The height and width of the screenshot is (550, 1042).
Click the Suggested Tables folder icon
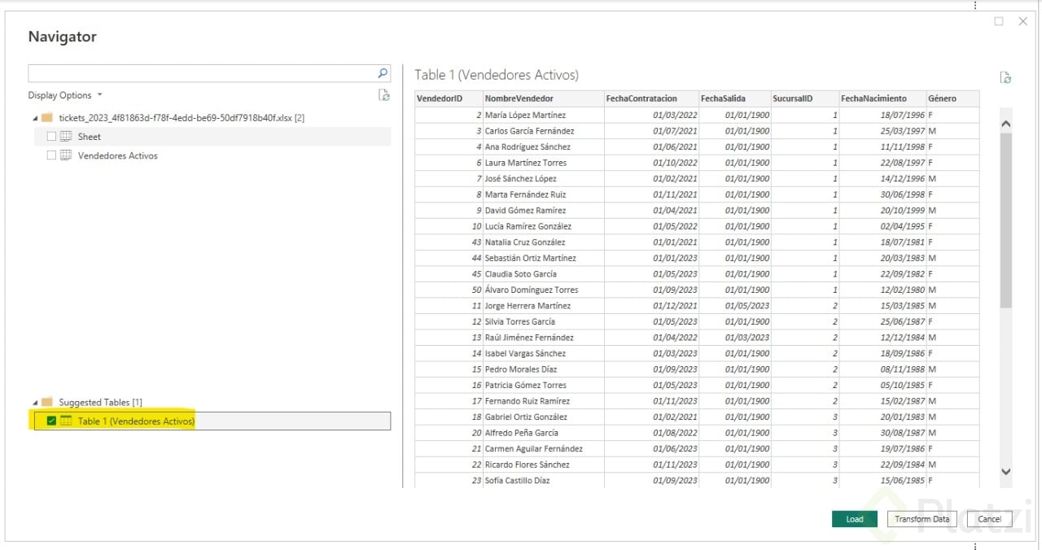point(47,402)
